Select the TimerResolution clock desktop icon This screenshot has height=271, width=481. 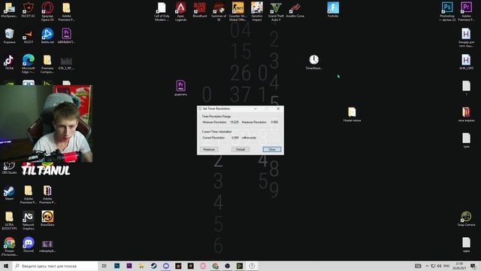(x=314, y=62)
